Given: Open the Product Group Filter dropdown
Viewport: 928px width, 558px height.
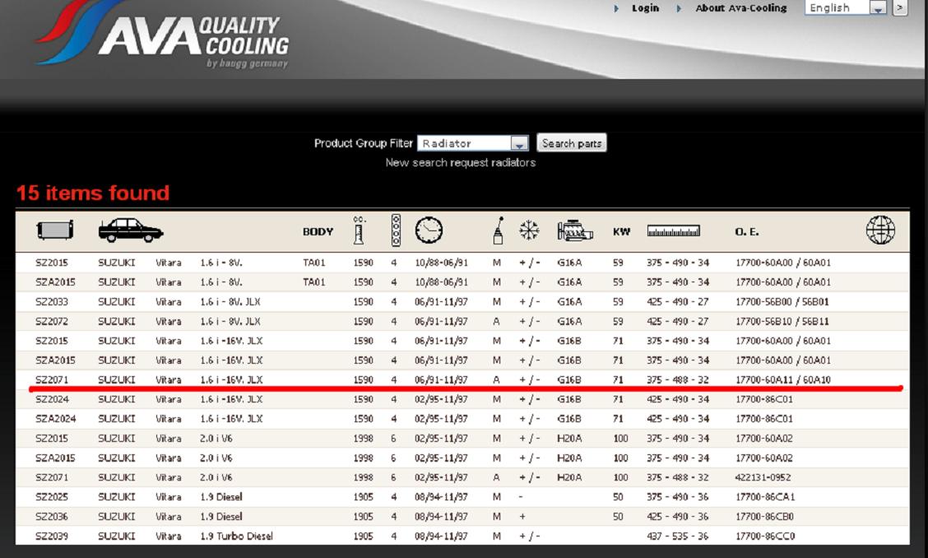Looking at the screenshot, I should (x=518, y=143).
